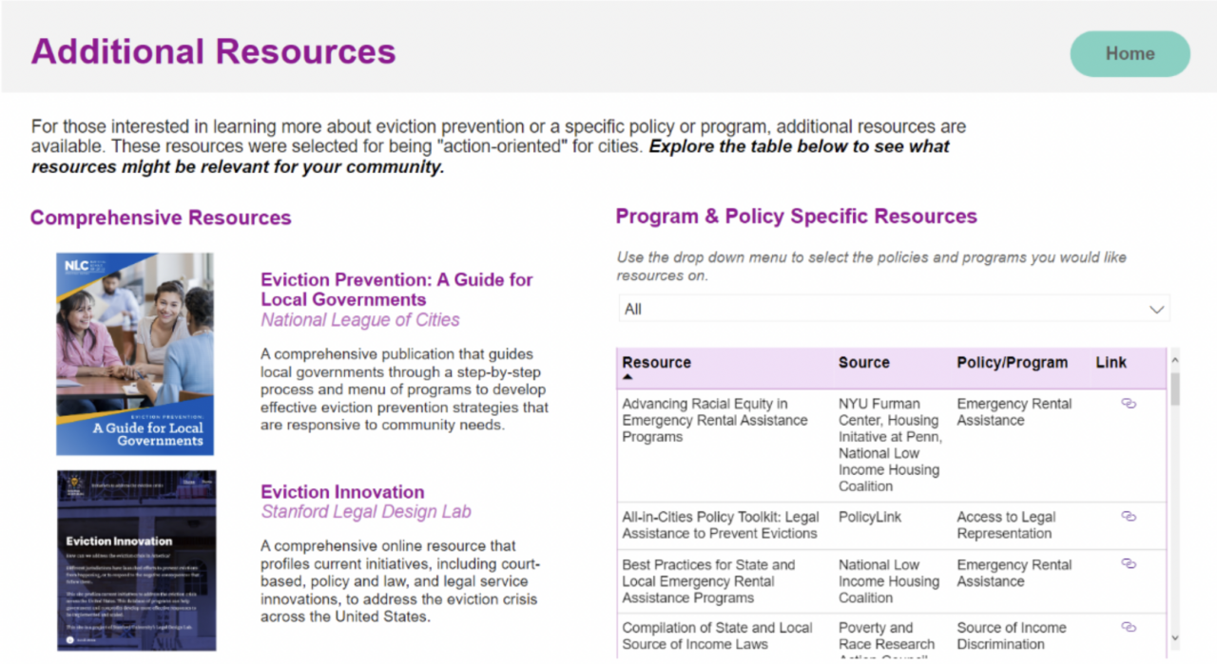The width and height of the screenshot is (1217, 664).
Task: Sort table by Source column header
Action: 863,362
